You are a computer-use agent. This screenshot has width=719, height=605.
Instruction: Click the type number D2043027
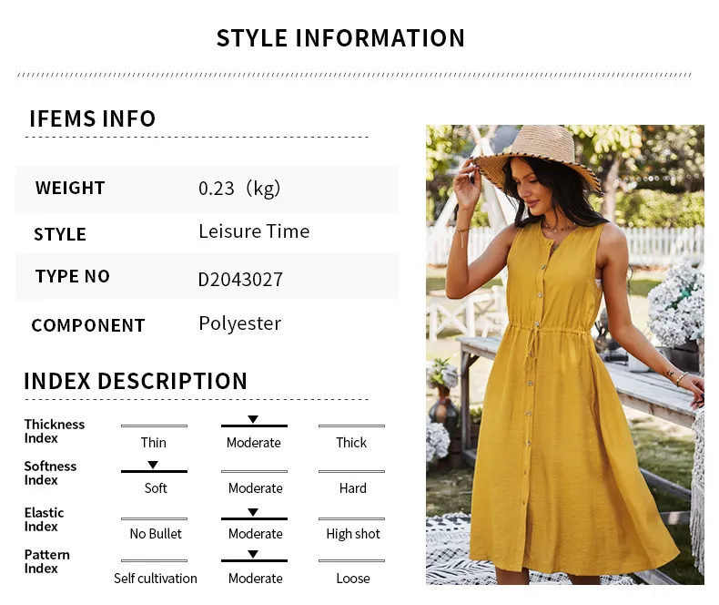pos(240,279)
